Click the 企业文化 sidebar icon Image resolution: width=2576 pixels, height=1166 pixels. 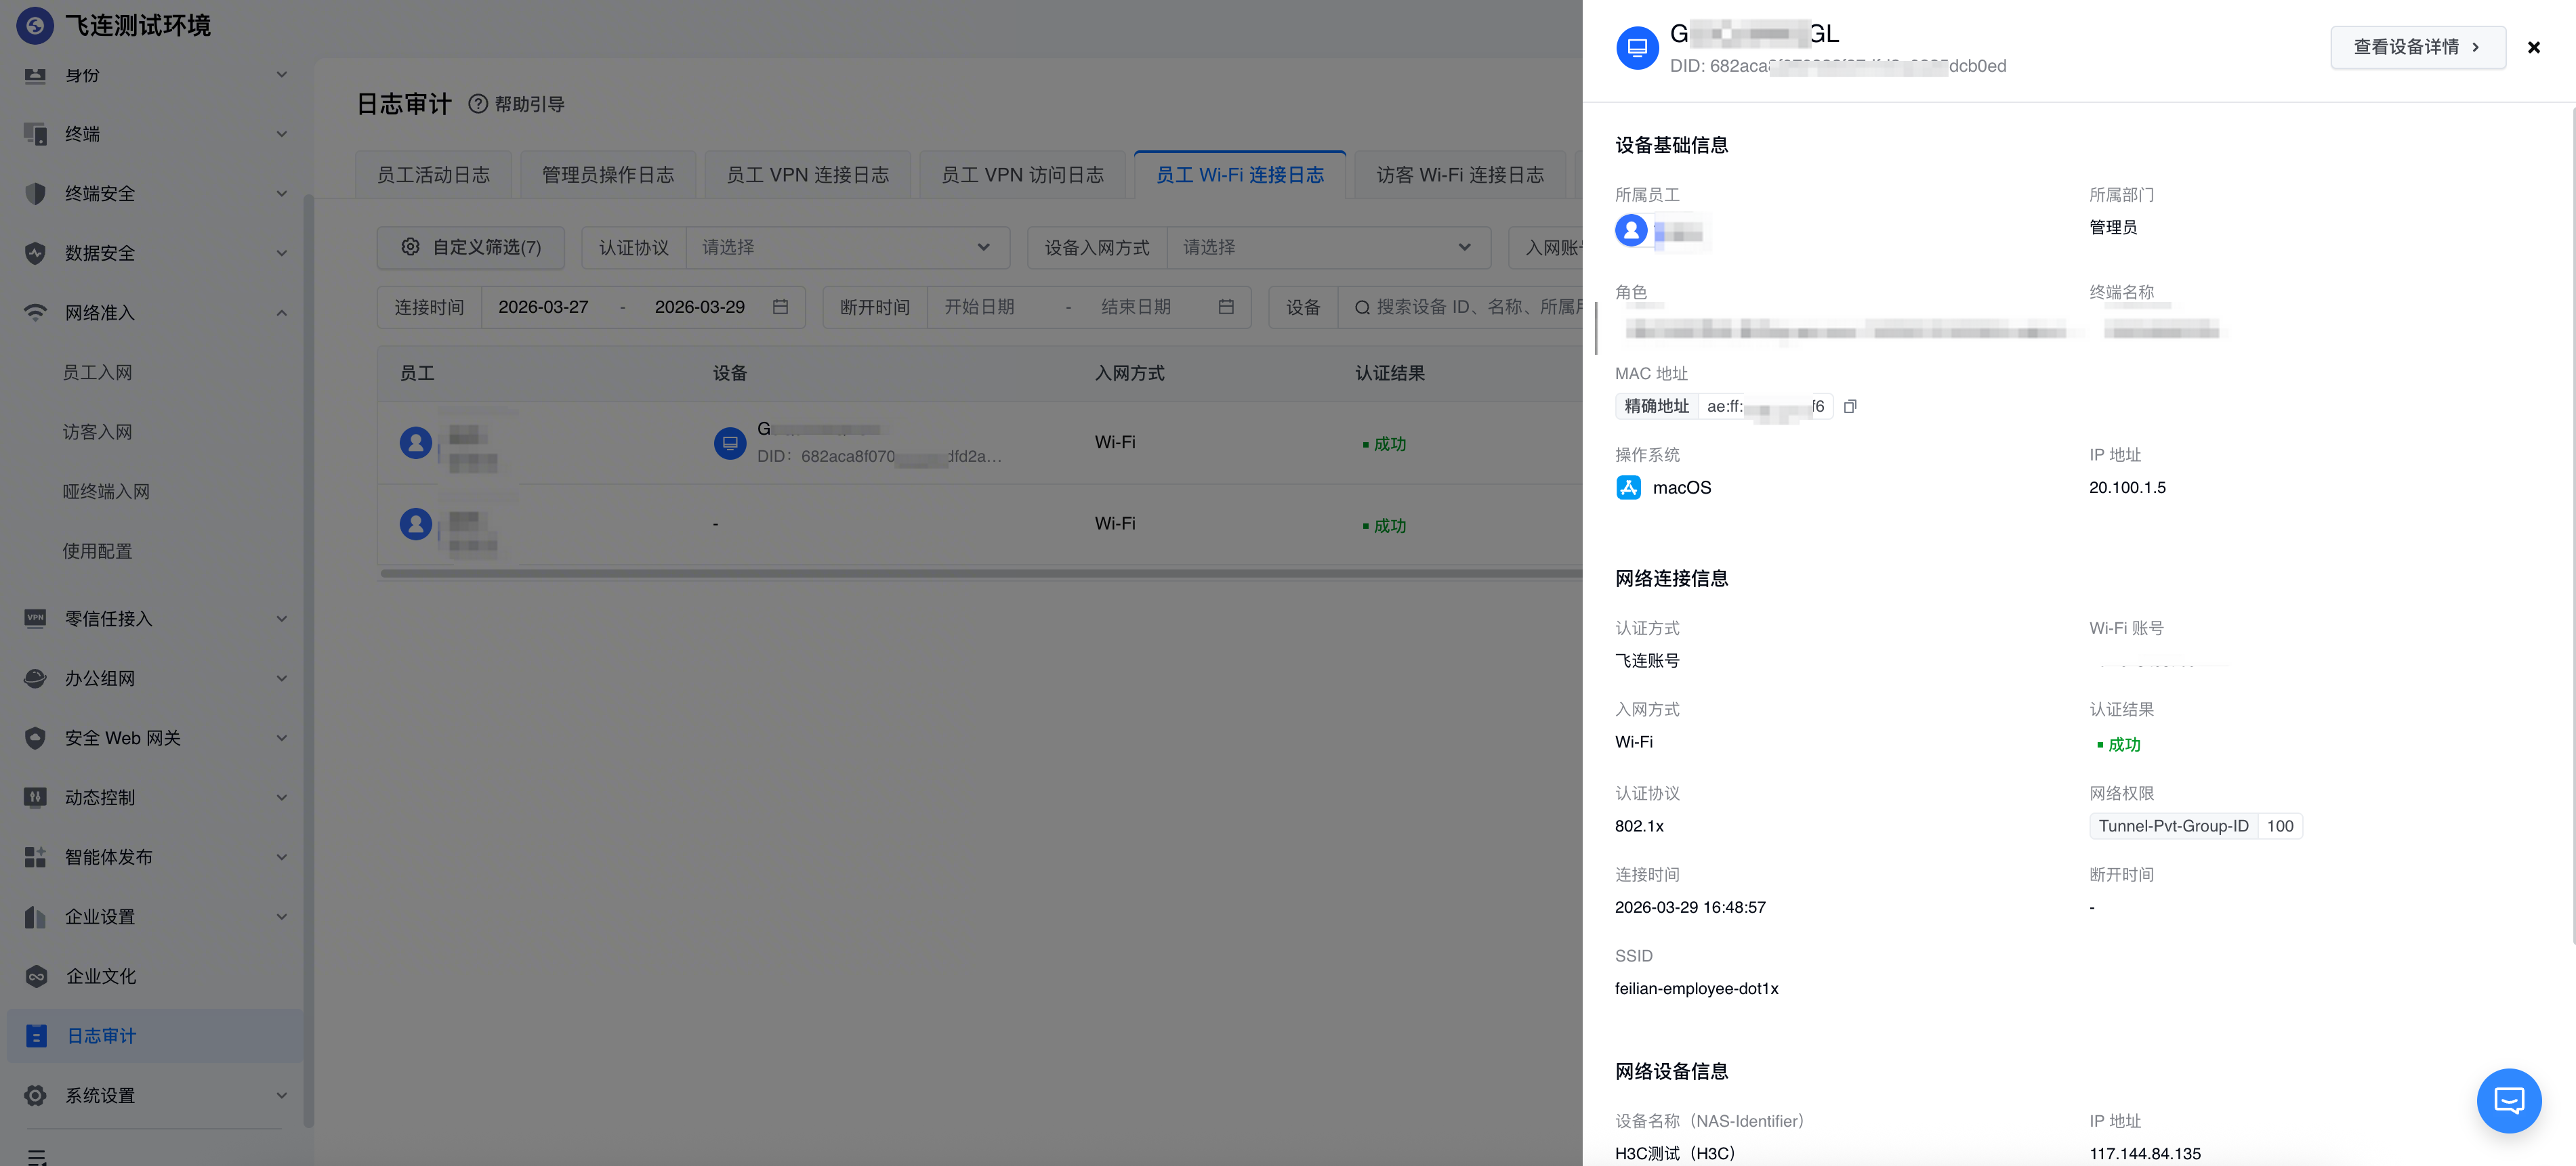(x=35, y=976)
